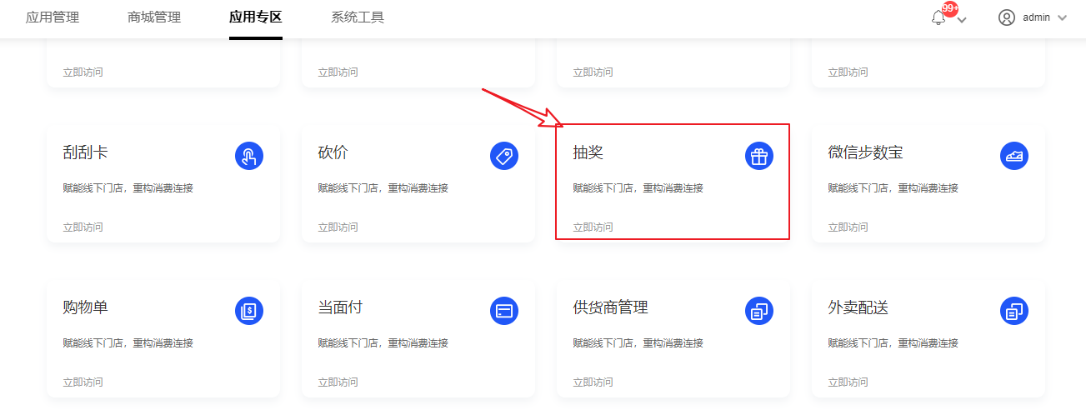1086x410 pixels.
Task: Click the 抽奖 card title
Action: point(588,153)
